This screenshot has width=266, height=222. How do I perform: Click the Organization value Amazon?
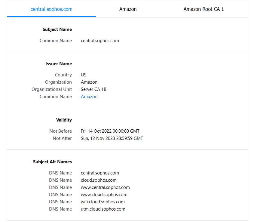tap(89, 82)
